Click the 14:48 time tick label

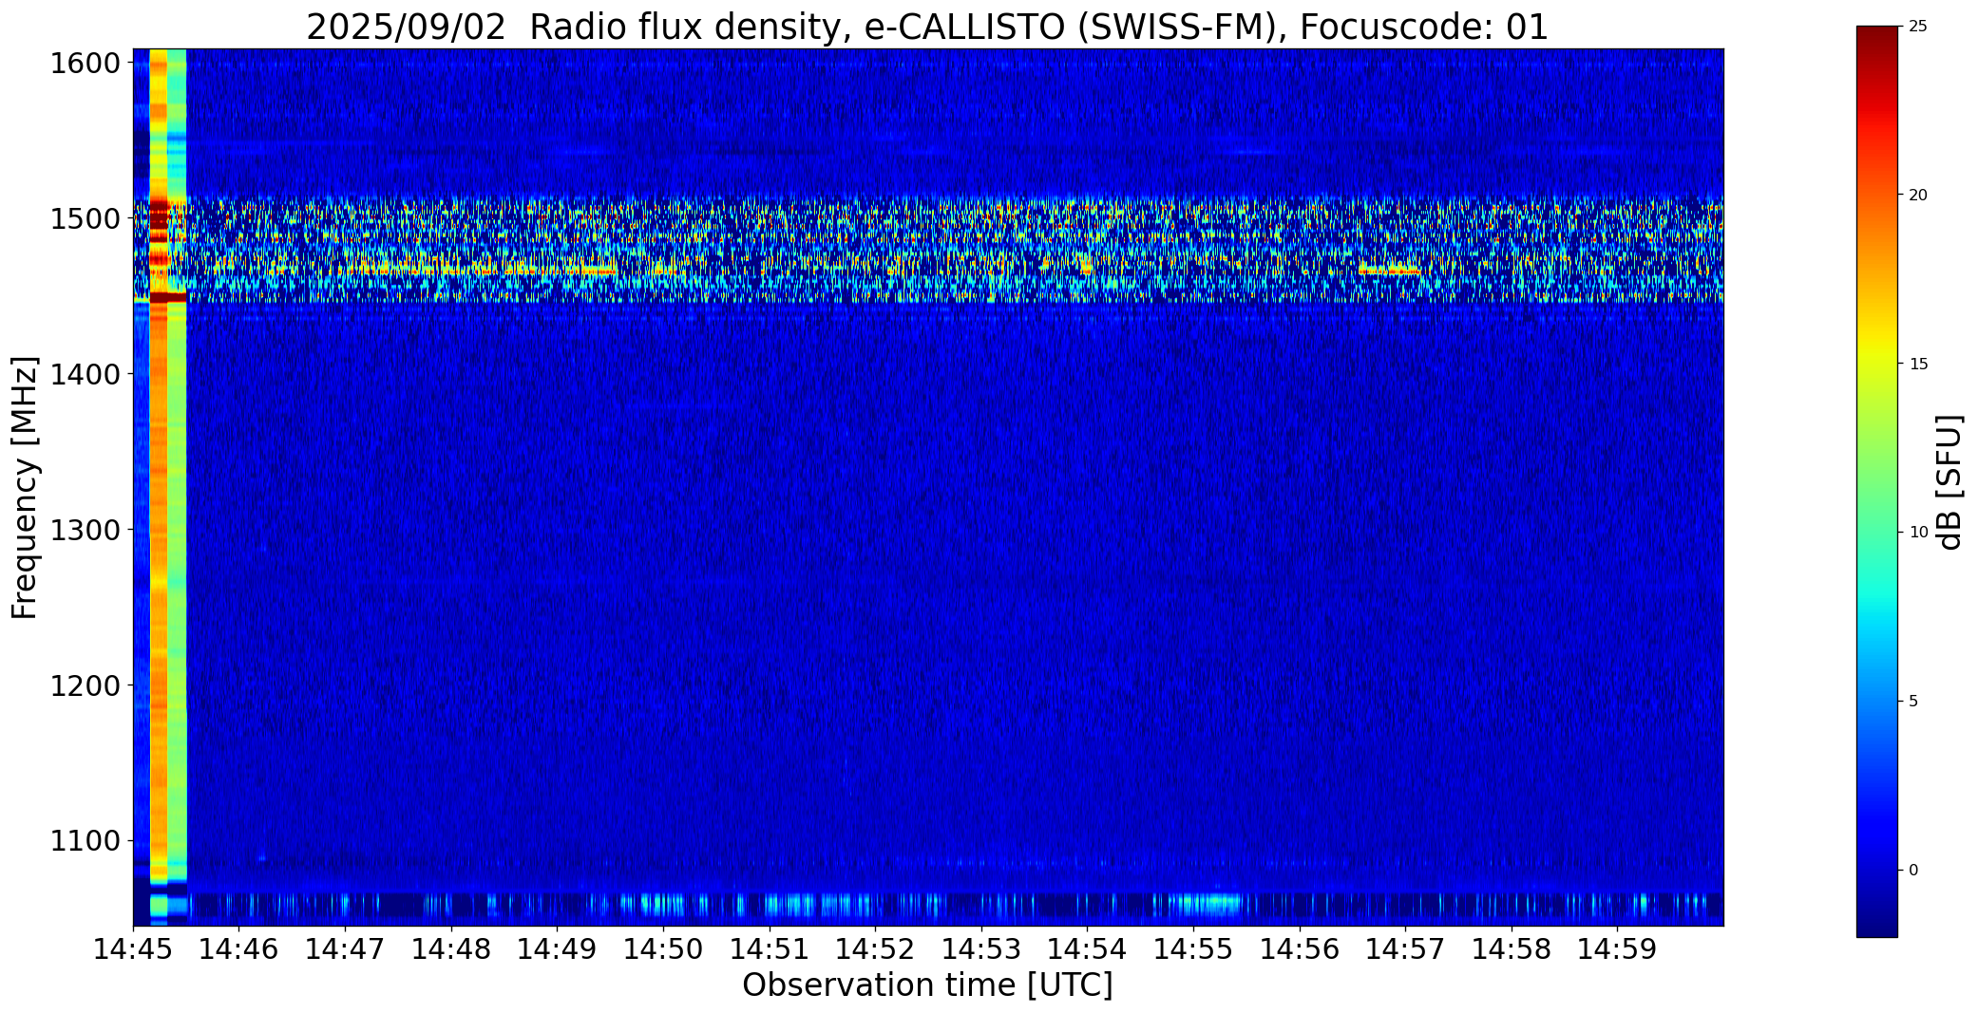pyautogui.click(x=451, y=948)
